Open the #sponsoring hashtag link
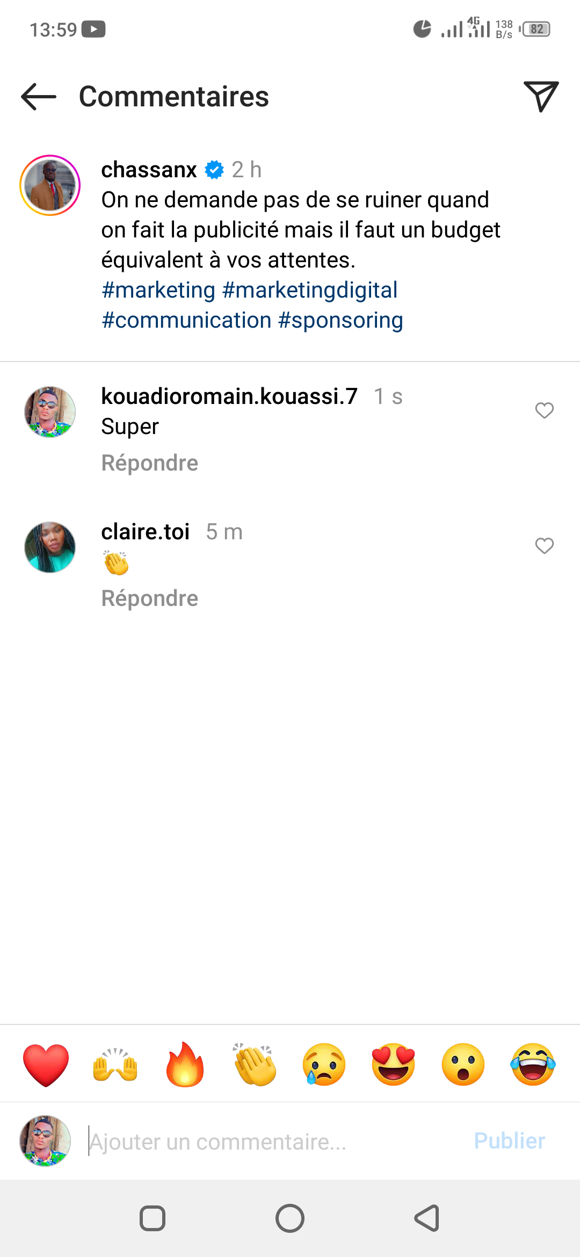This screenshot has width=580, height=1257. (340, 320)
